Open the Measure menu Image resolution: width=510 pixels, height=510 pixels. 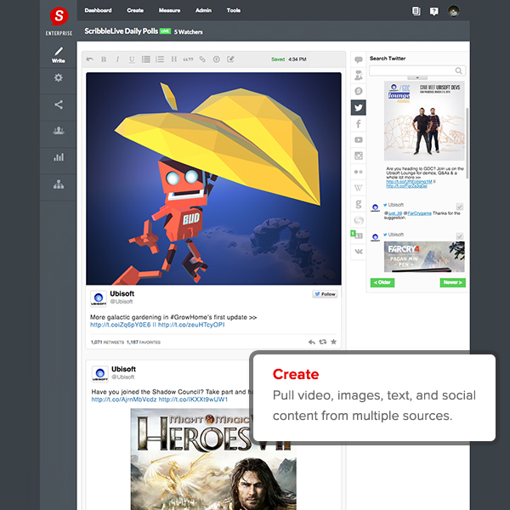169,10
